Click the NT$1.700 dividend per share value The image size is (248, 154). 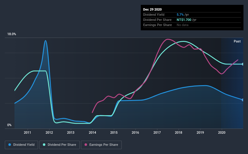(184, 20)
